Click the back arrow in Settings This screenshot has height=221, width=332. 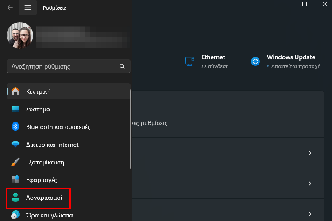tap(10, 8)
